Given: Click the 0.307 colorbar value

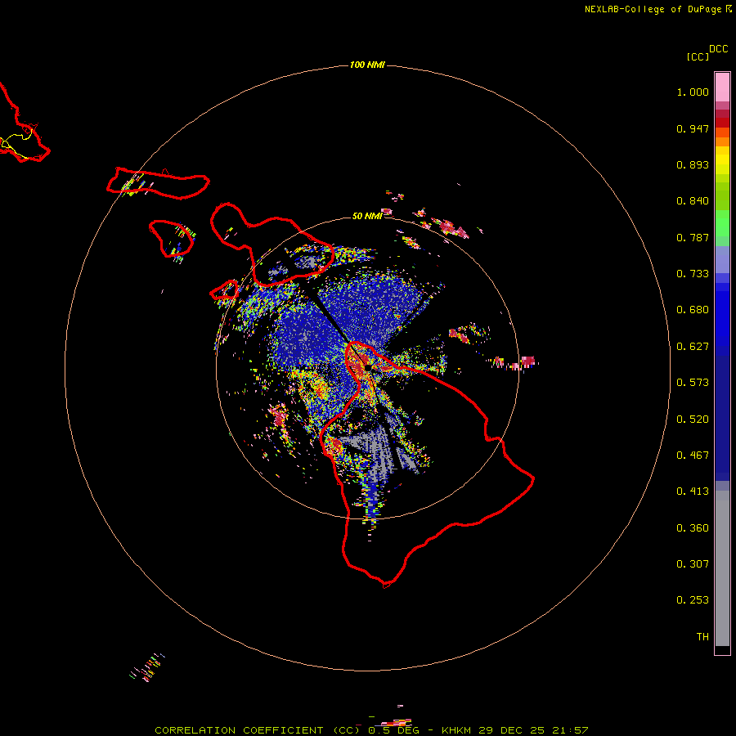Looking at the screenshot, I should pos(693,564).
